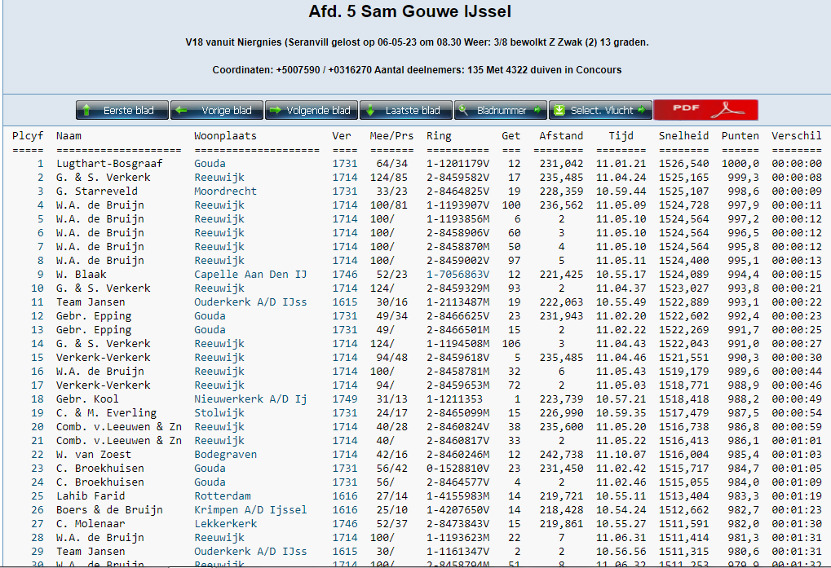Go to first page with Eerste blad
This screenshot has width=831, height=568.
(122, 110)
